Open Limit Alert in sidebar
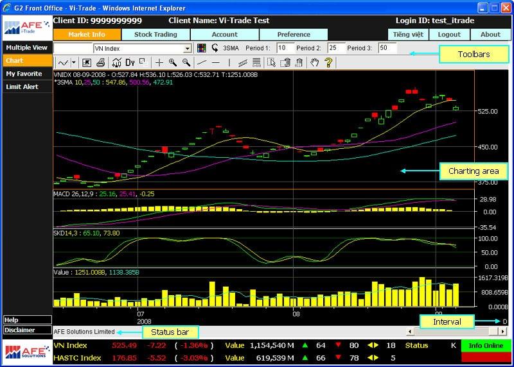Image resolution: width=514 pixels, height=367 pixels. click(27, 87)
